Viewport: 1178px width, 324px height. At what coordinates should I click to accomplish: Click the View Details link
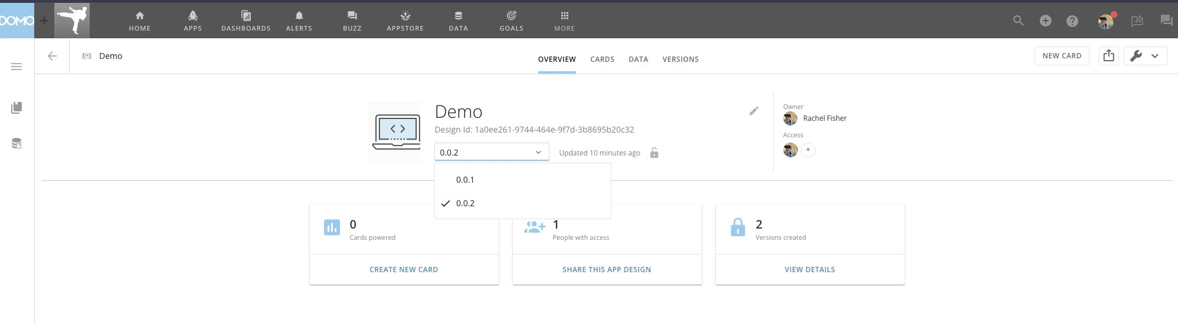click(x=810, y=270)
